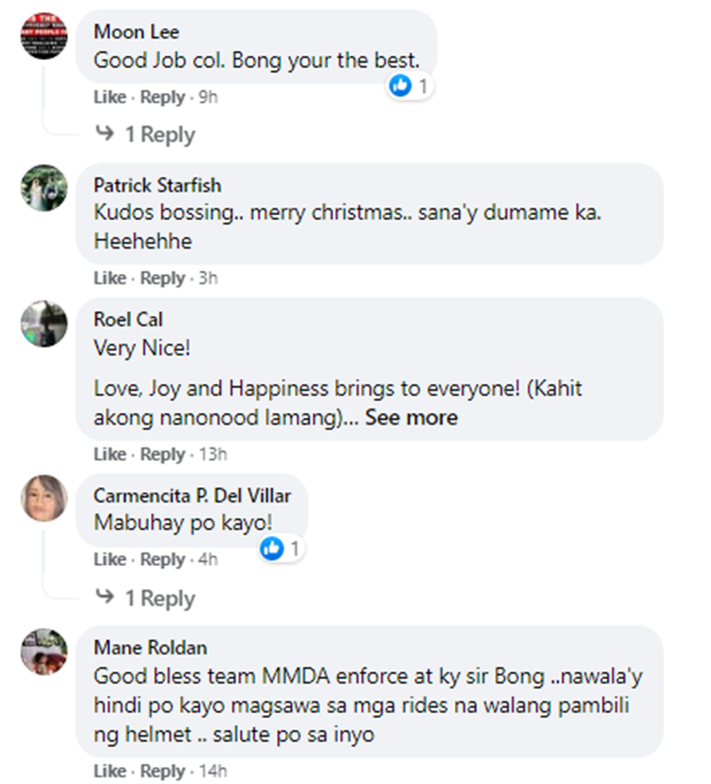This screenshot has width=711, height=784.
Task: Expand Roel Cal's comment with See more
Action: tap(411, 418)
